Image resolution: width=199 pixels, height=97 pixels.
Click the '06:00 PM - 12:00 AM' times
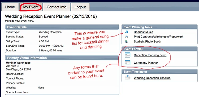pos(51,46)
